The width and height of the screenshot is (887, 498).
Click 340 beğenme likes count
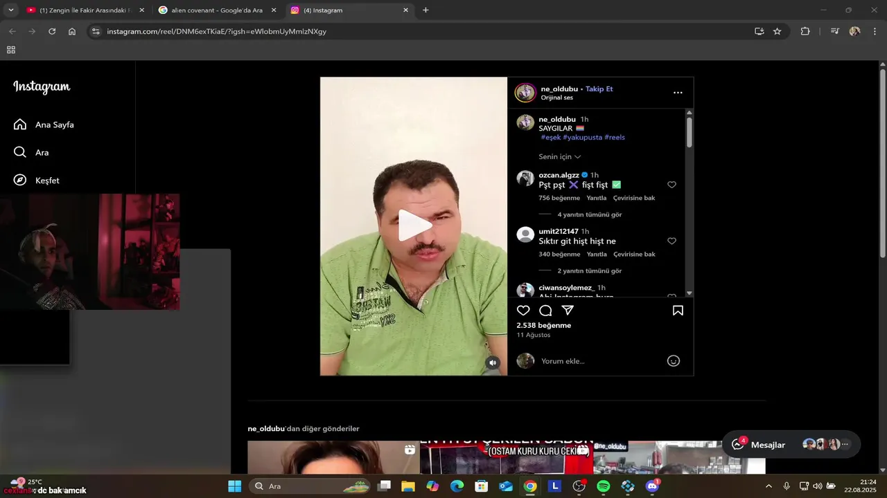pos(559,254)
